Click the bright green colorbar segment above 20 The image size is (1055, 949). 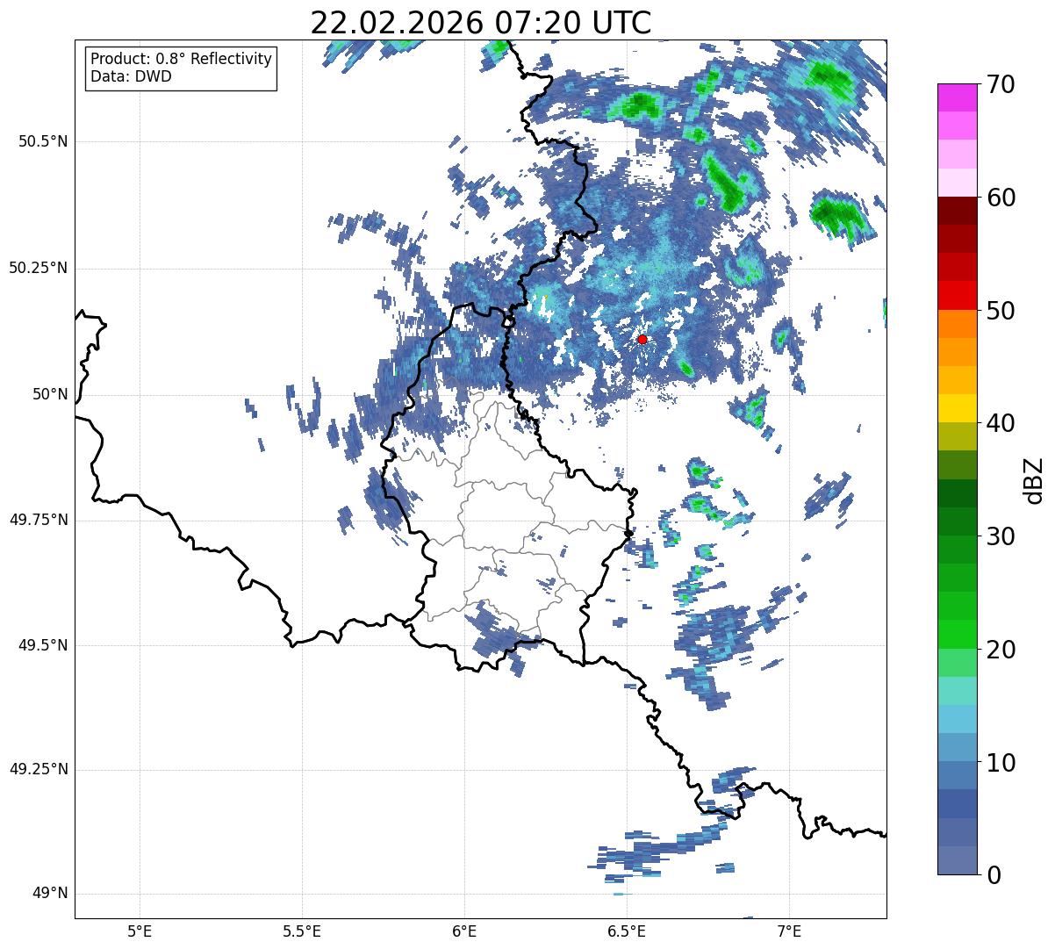(958, 635)
